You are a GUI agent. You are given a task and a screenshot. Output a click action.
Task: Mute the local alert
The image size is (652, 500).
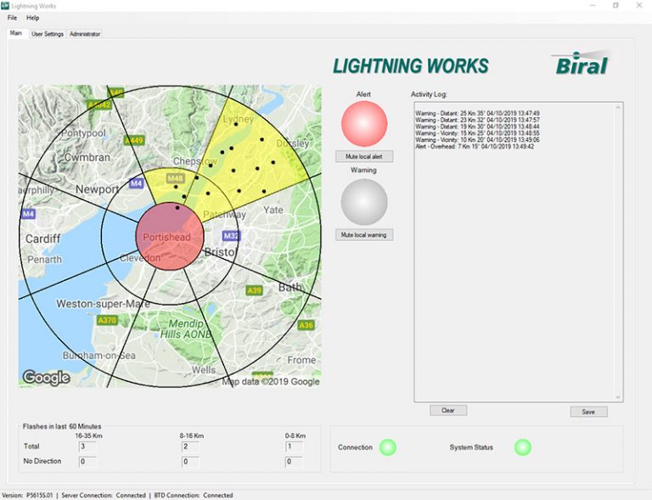[x=364, y=157]
